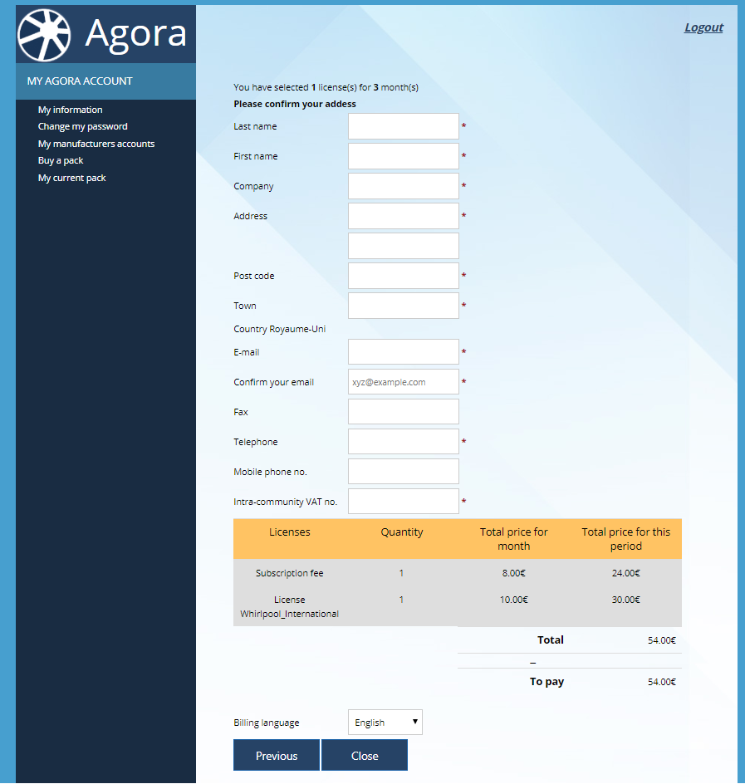
Task: Select Buy a pack menu item
Action: pyautogui.click(x=61, y=160)
